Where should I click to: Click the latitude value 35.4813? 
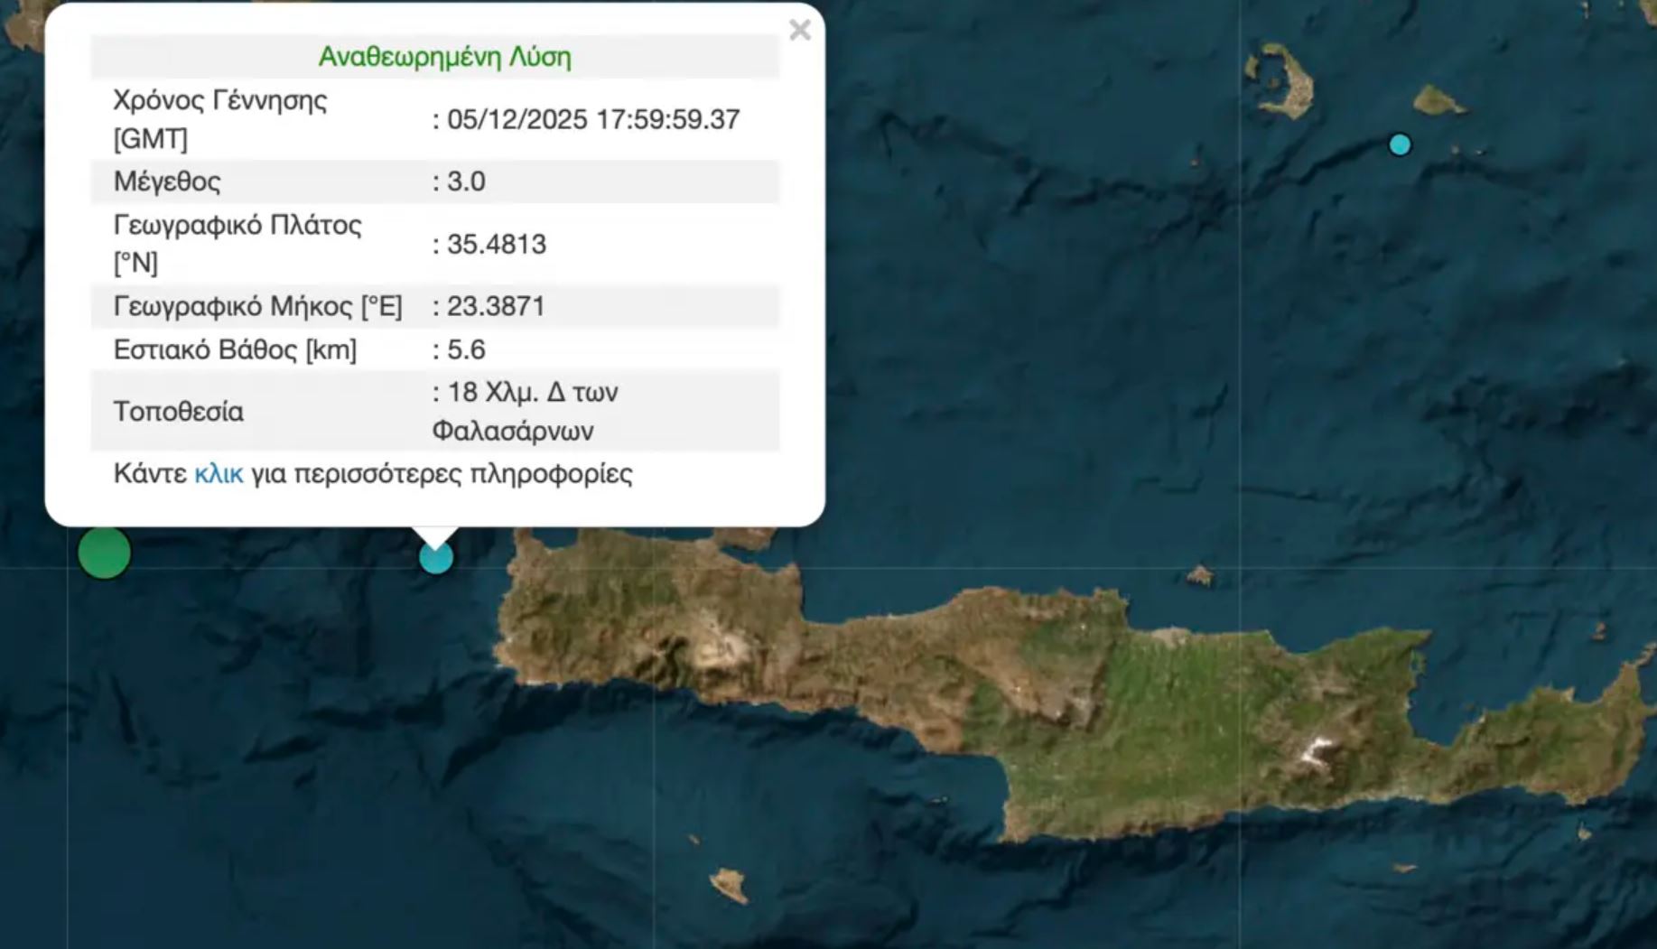click(496, 244)
